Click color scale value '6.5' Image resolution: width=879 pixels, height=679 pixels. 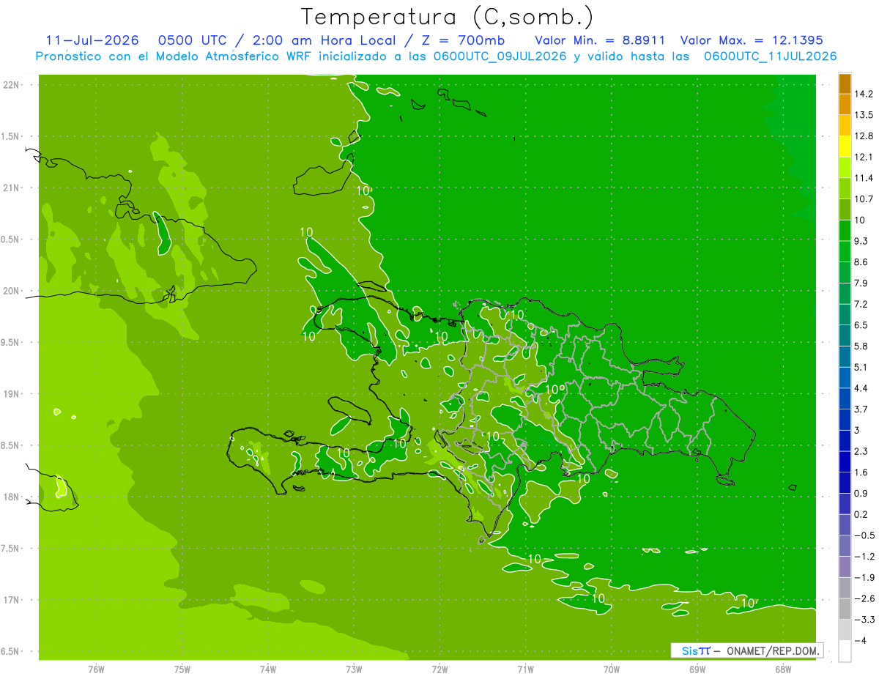861,325
